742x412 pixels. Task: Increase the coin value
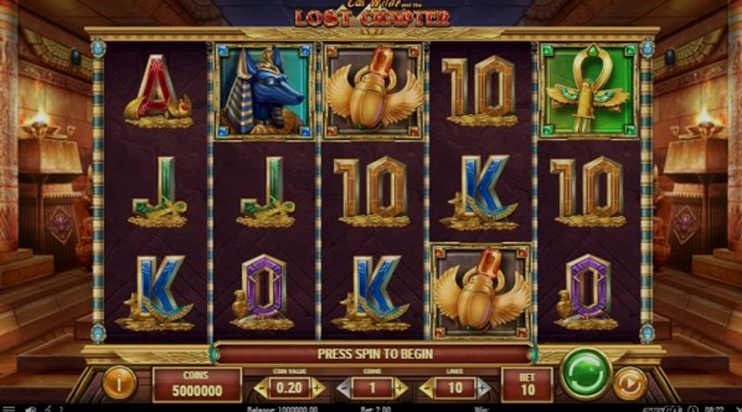pyautogui.click(x=318, y=389)
